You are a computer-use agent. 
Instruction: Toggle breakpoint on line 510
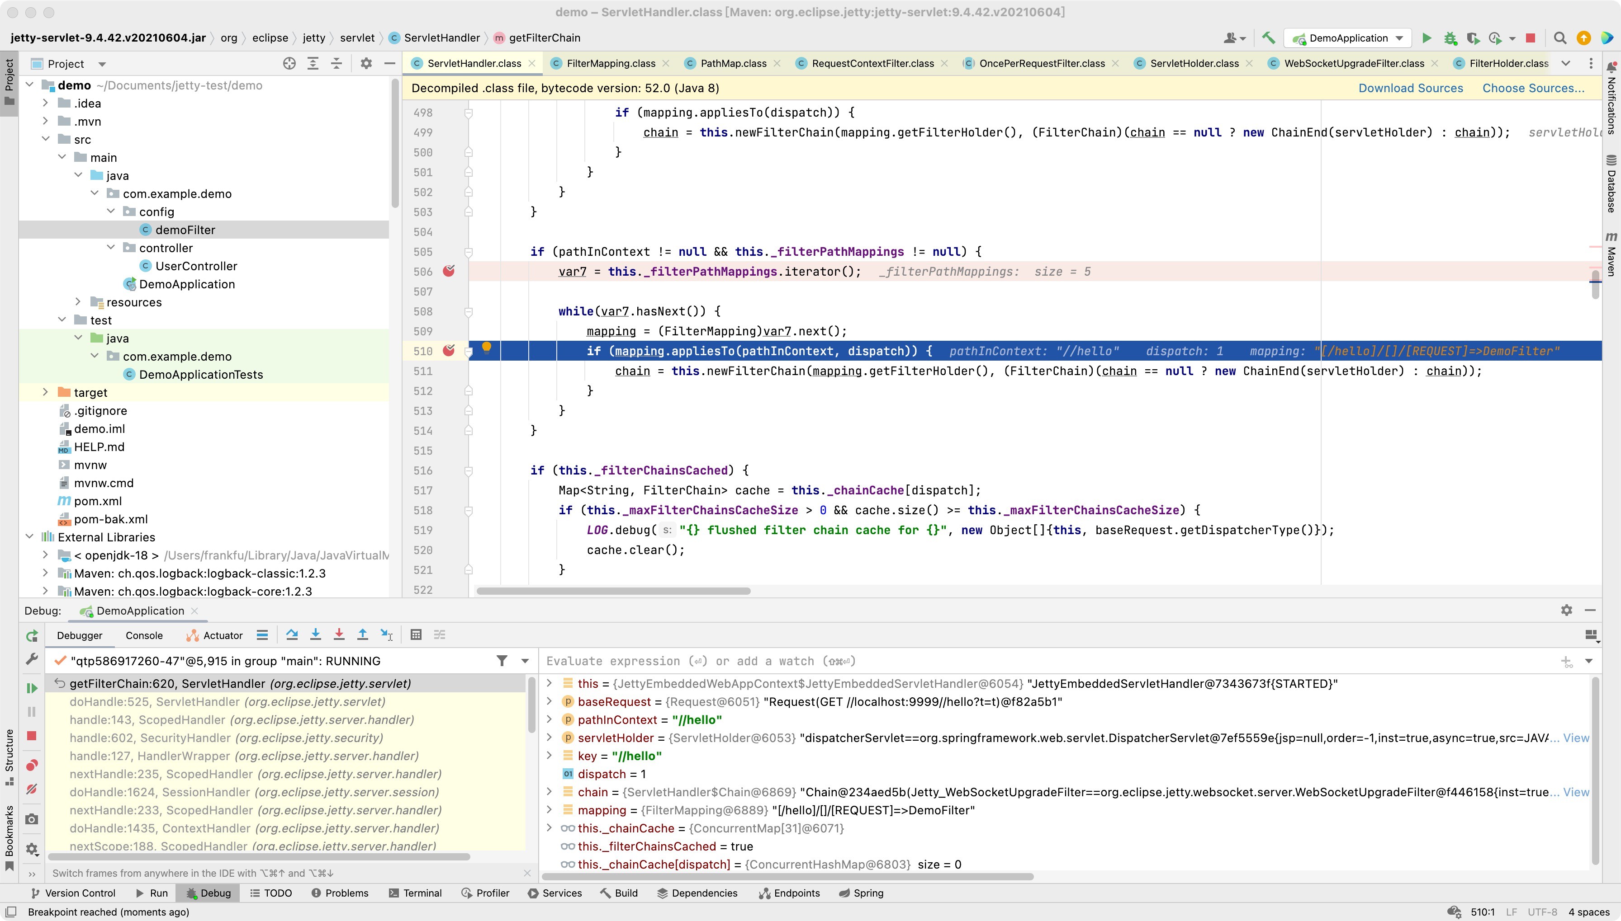tap(449, 350)
